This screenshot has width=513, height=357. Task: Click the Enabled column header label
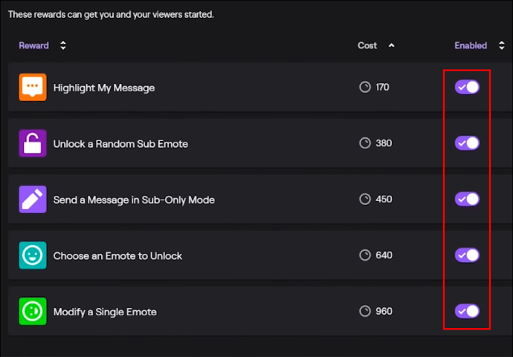point(471,45)
